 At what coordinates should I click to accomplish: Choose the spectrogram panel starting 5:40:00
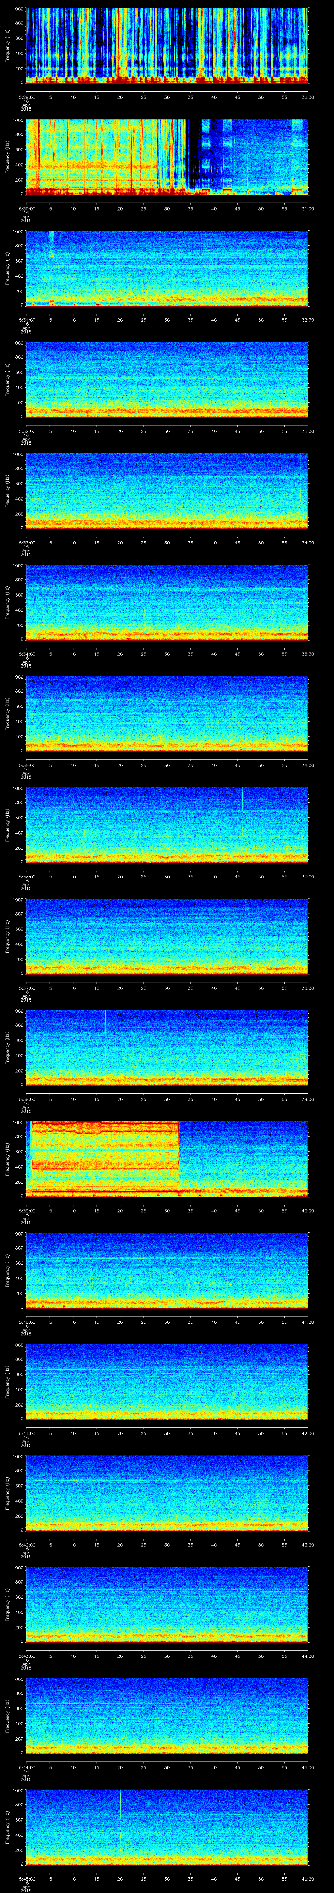(167, 1270)
